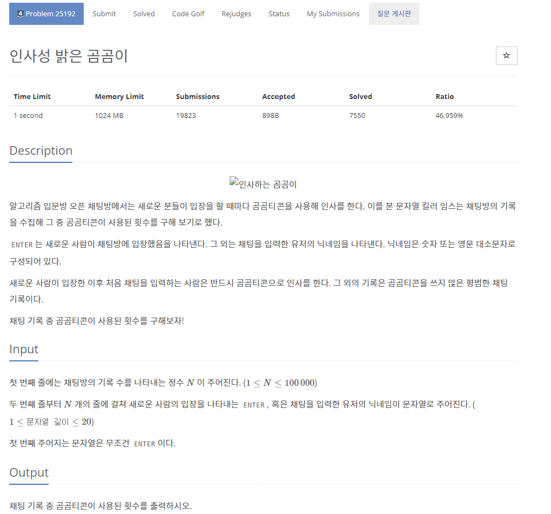Click the Output section heading
Viewport: 551px width, 514px height.
pyautogui.click(x=29, y=472)
